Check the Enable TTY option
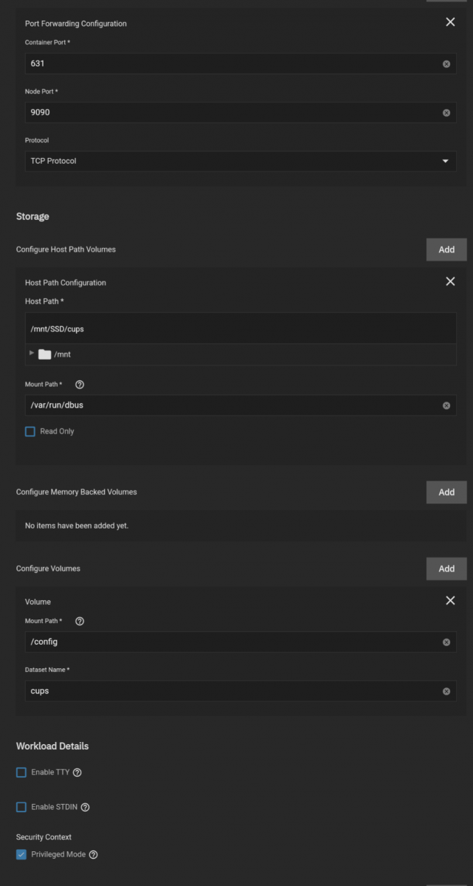The height and width of the screenshot is (886, 473). (21, 772)
